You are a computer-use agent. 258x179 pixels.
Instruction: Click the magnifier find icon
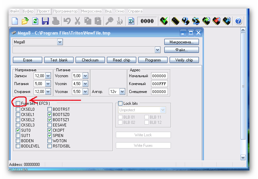pos(109,21)
